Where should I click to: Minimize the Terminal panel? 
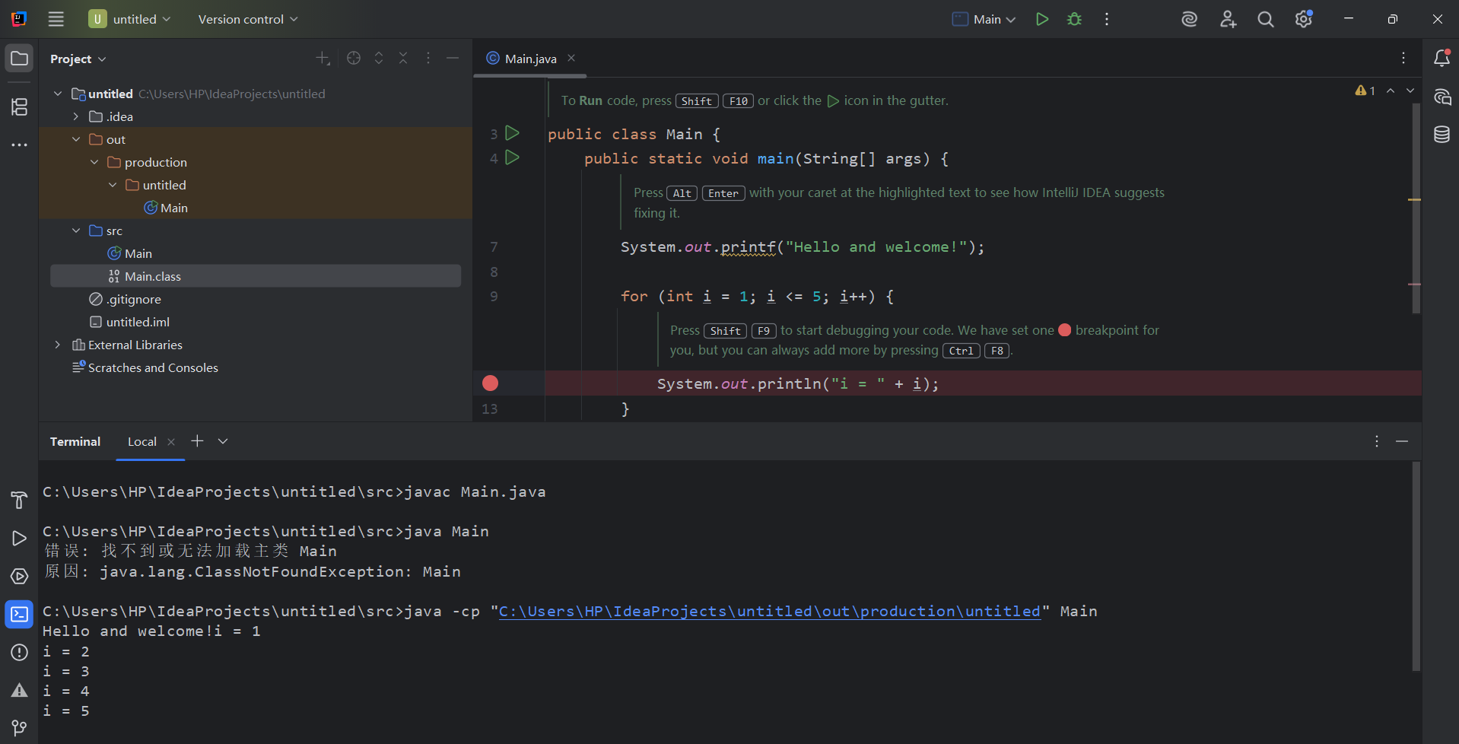pyautogui.click(x=1402, y=441)
